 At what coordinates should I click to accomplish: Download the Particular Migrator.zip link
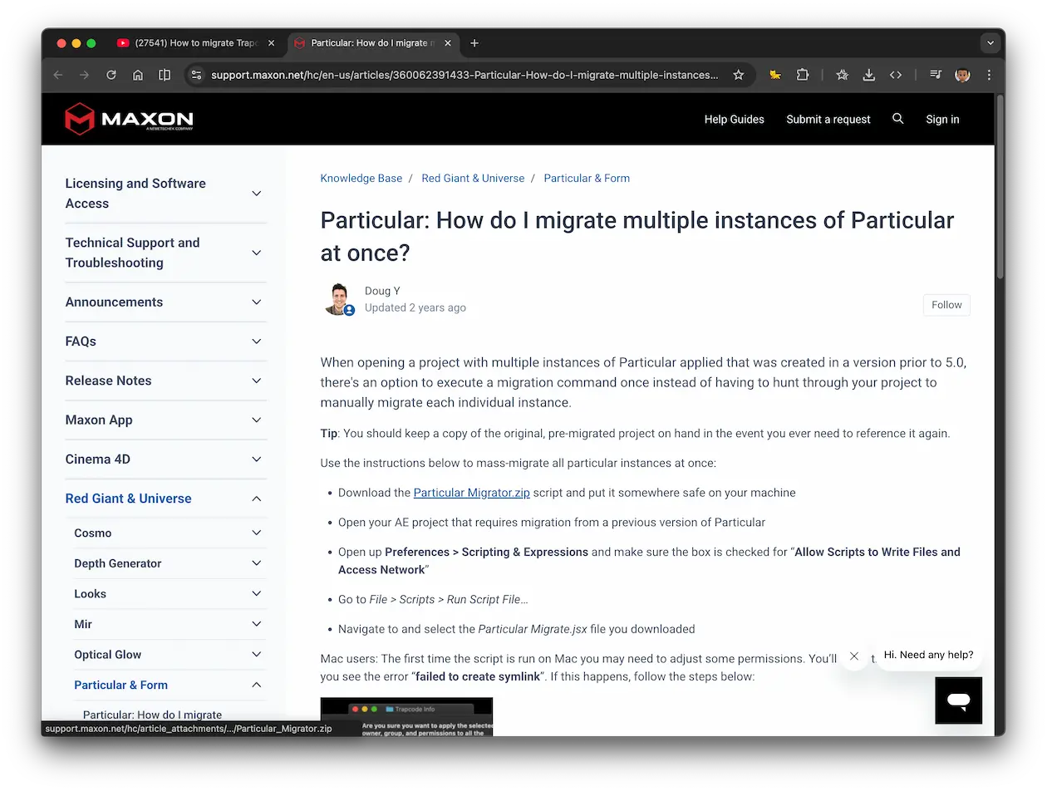coord(471,493)
